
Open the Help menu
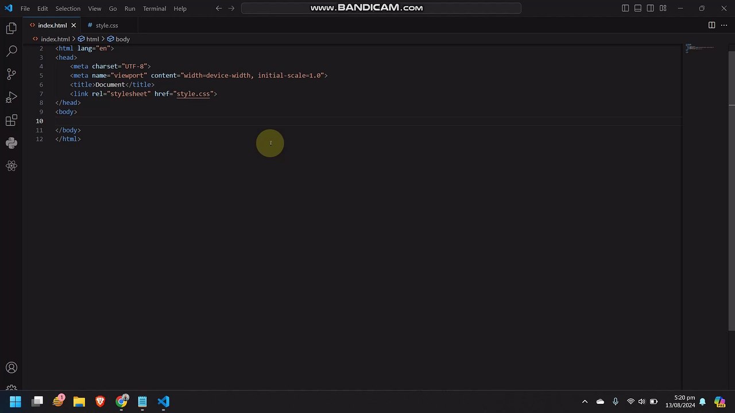[x=180, y=9]
